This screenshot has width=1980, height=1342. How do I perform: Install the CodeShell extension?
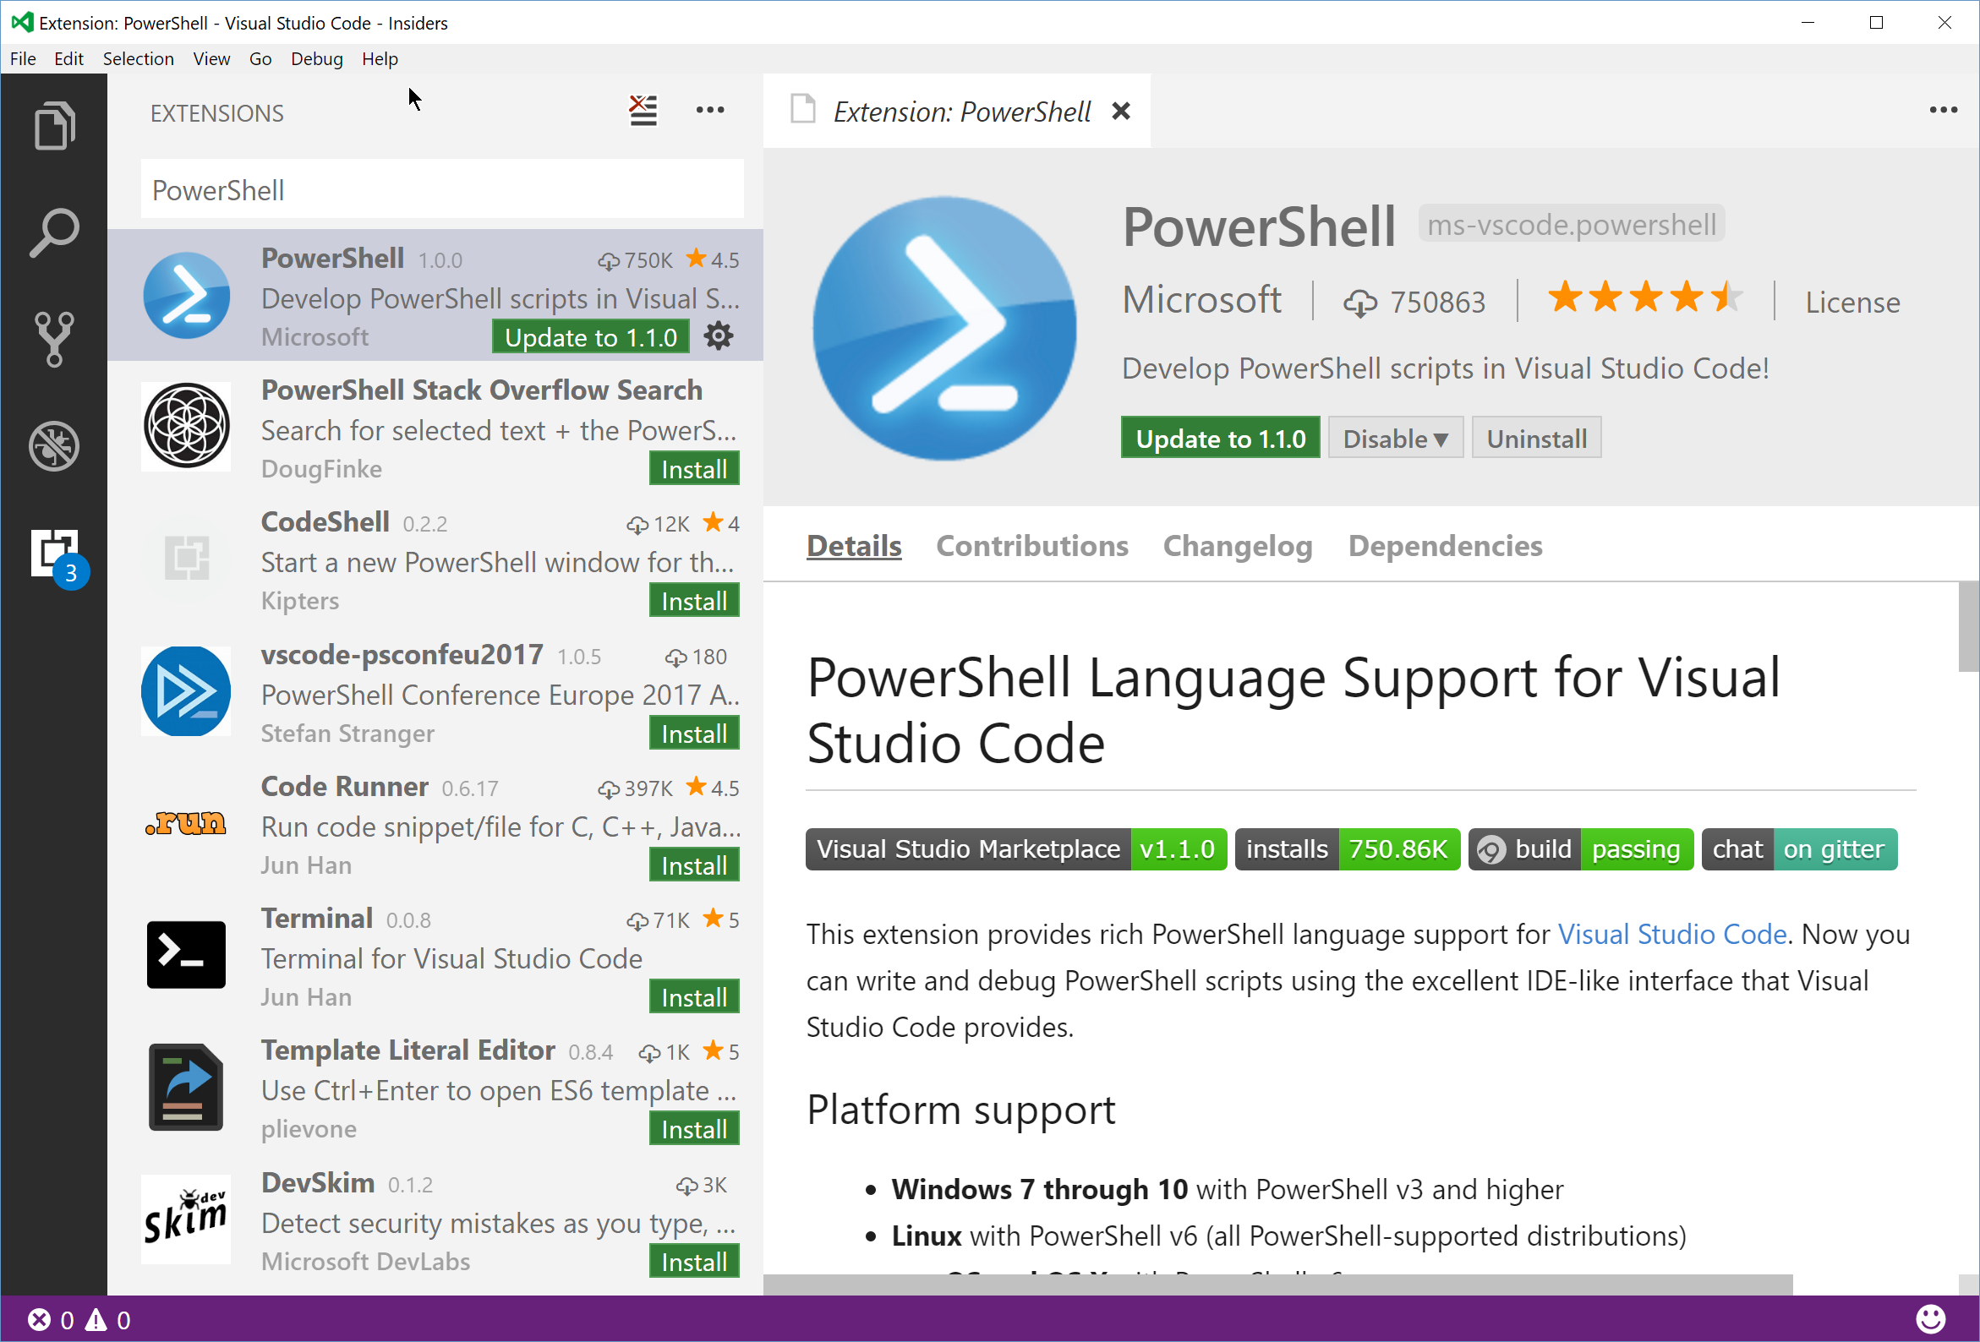pos(693,601)
